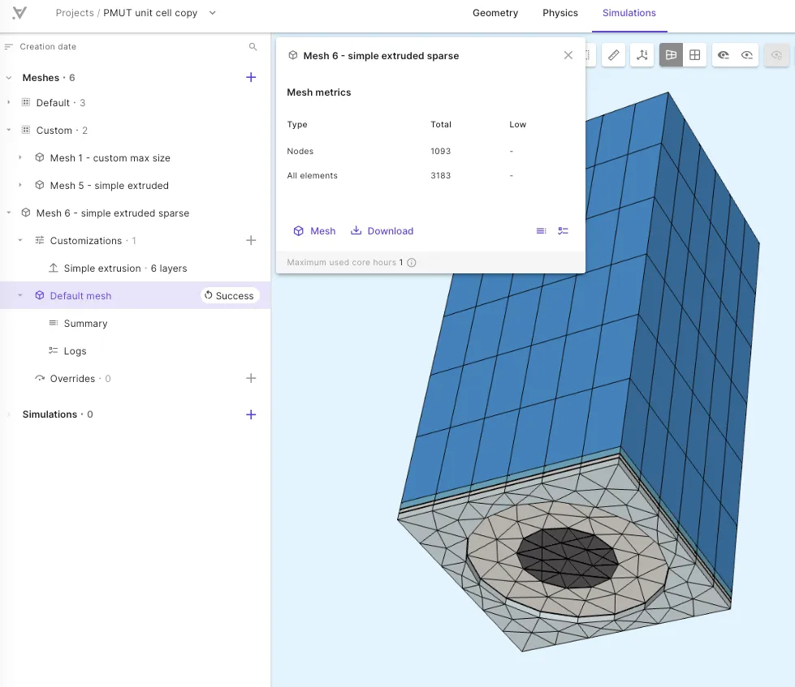
Task: Click the All elements value 3183
Action: (441, 176)
